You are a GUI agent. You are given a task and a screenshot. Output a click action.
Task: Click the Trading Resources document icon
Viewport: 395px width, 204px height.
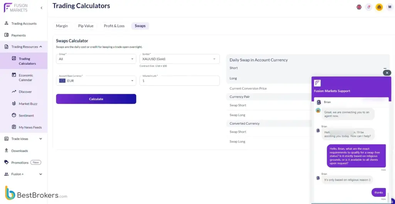pos(7,47)
